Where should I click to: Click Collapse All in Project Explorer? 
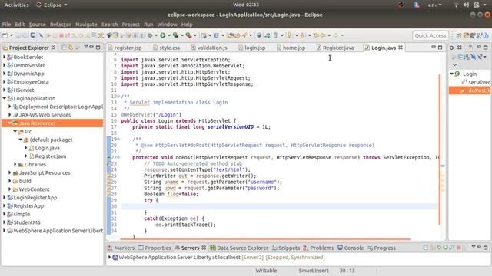[64, 48]
